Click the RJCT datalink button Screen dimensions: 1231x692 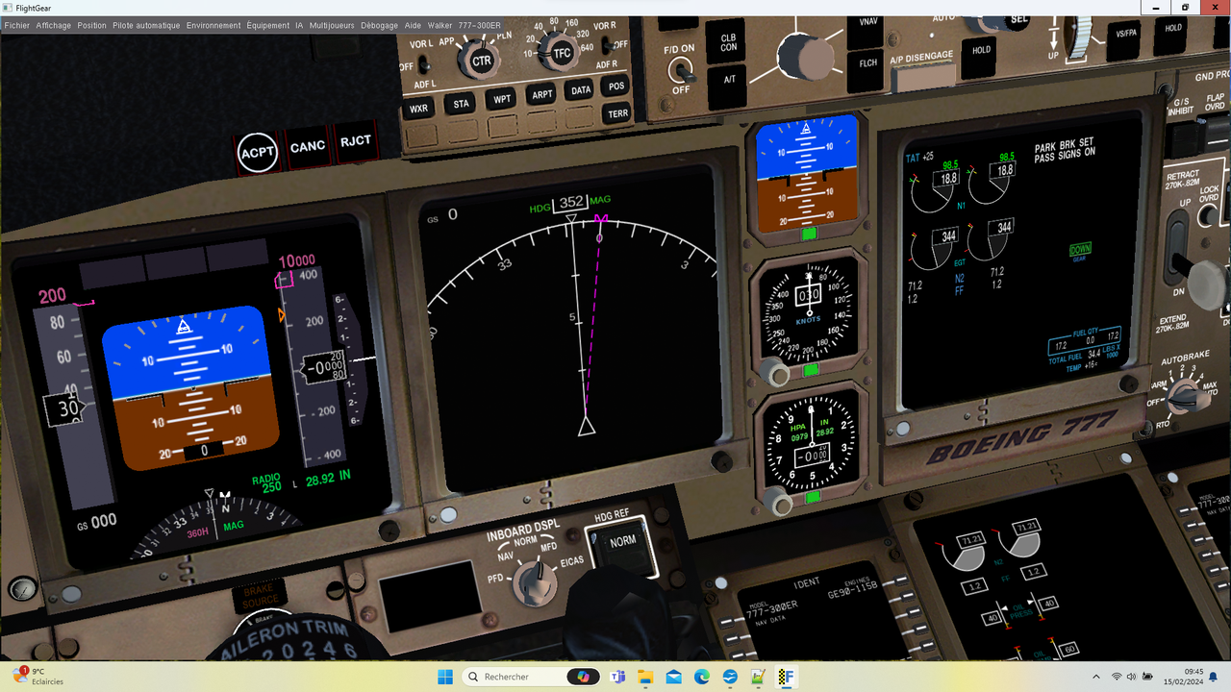[355, 142]
